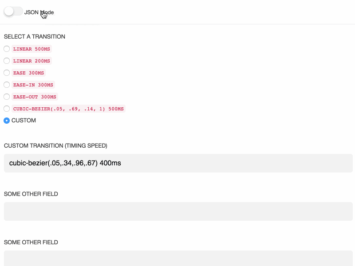Select the EASE-IN 300MS radio button

pyautogui.click(x=7, y=85)
